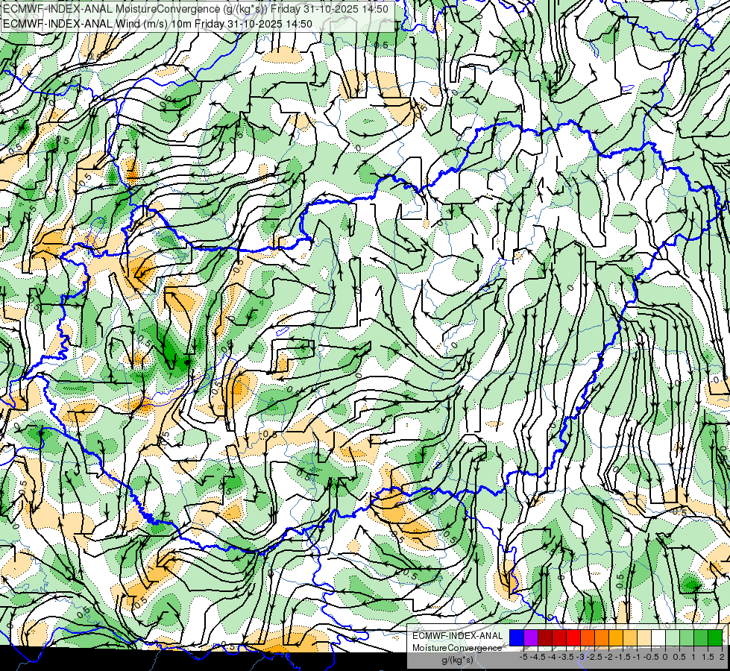730x671 pixels.
Task: Click the '0' tick label under the colorbar
Action: [665, 657]
